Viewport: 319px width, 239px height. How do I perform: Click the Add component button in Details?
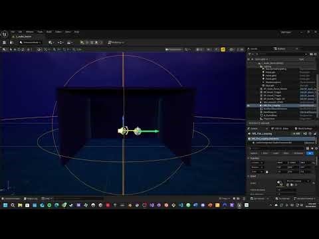(x=296, y=133)
